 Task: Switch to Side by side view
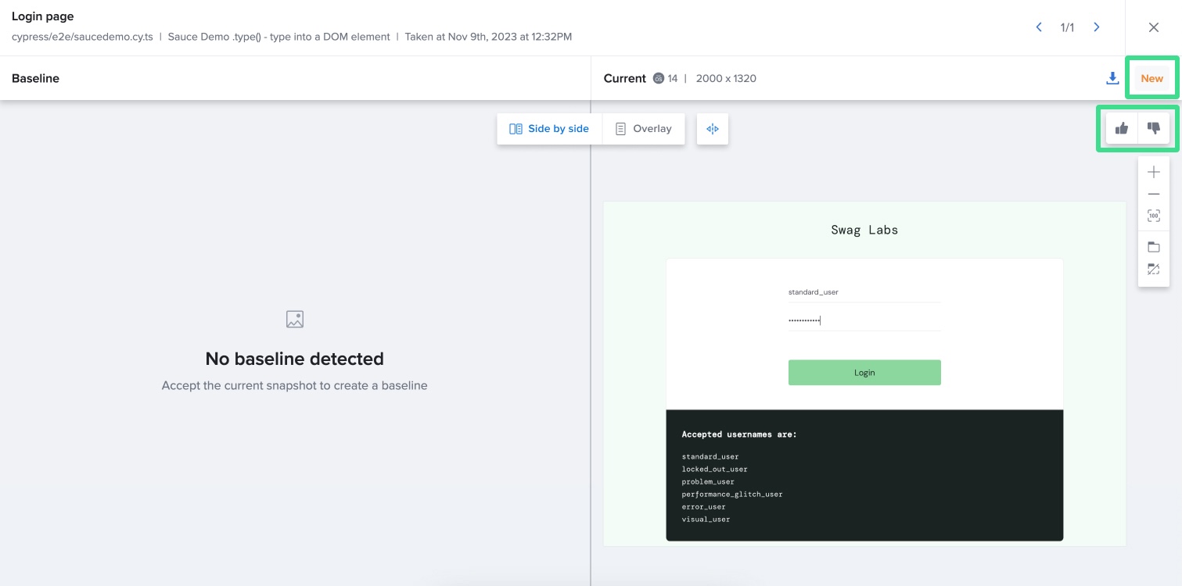click(549, 128)
